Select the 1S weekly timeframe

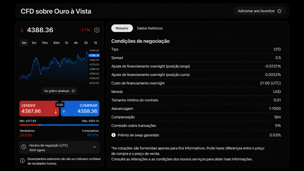[x=95, y=43]
